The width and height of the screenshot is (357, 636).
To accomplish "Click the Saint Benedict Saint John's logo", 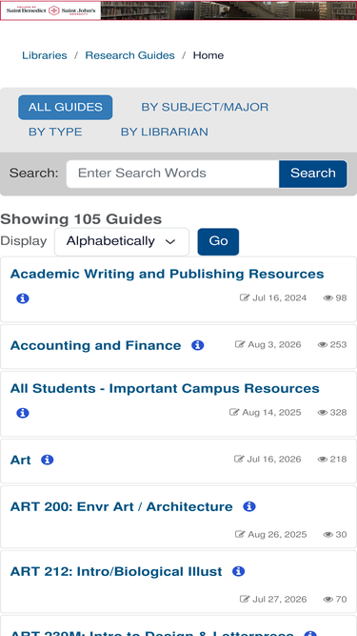I will coord(50,10).
